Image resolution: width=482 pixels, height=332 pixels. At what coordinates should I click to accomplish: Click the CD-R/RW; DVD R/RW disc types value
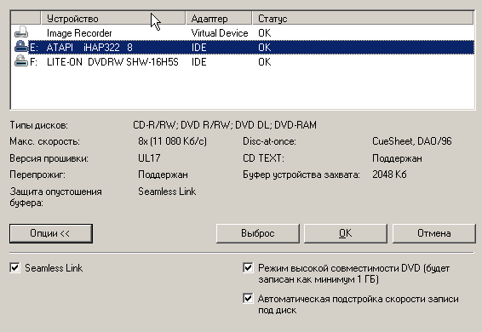click(x=225, y=125)
